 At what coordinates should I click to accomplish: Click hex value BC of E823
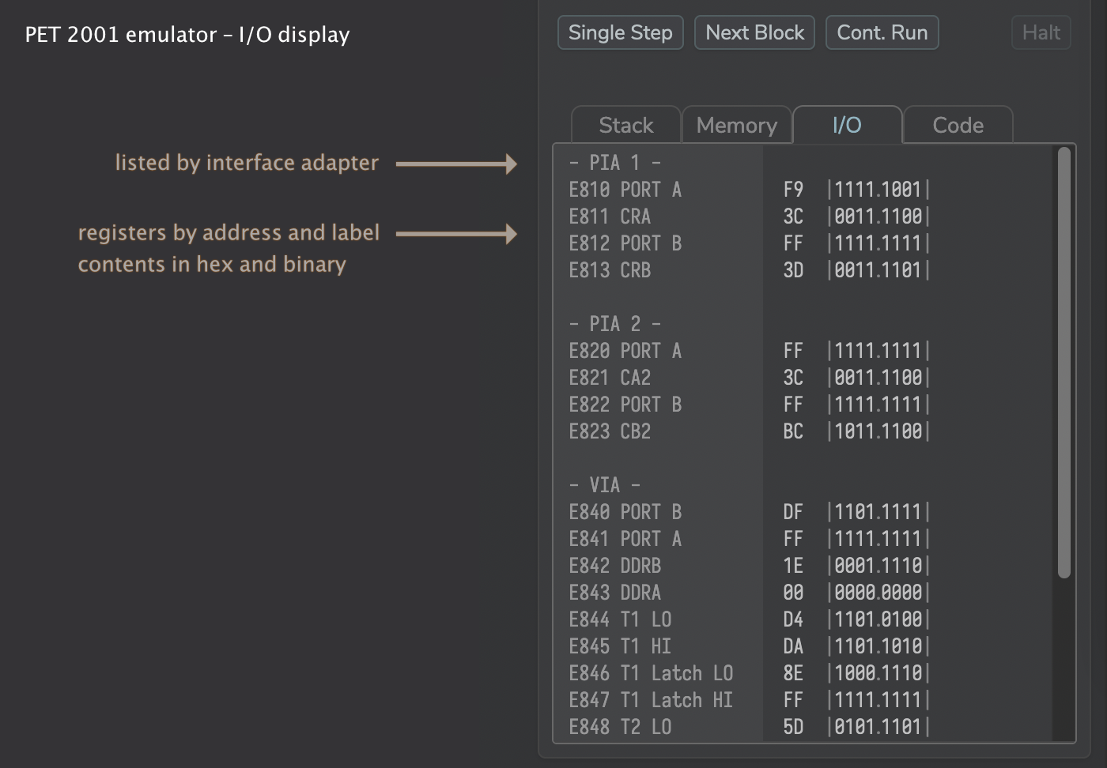pyautogui.click(x=793, y=431)
